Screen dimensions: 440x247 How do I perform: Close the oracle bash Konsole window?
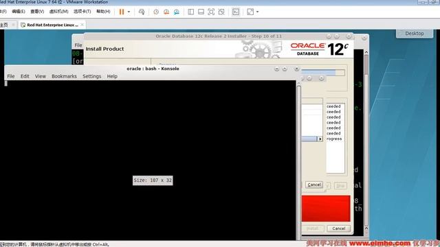297,69
